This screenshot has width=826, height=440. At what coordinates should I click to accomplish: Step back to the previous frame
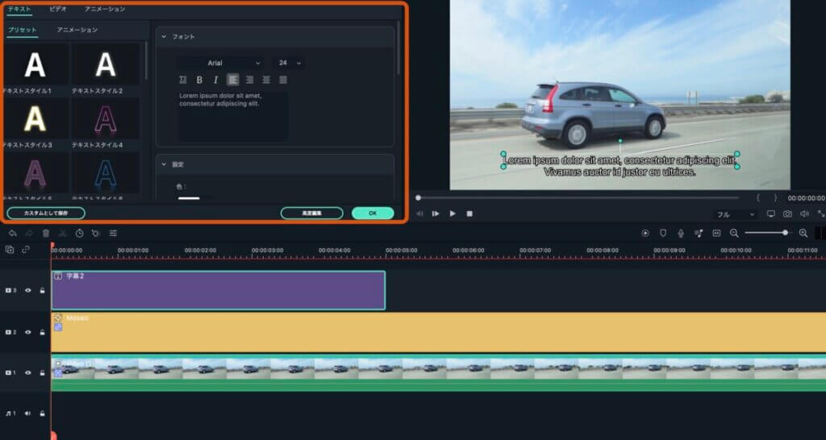[x=419, y=214]
